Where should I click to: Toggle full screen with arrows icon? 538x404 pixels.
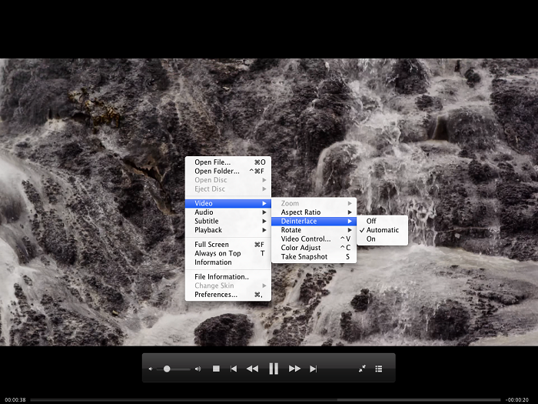coord(362,369)
